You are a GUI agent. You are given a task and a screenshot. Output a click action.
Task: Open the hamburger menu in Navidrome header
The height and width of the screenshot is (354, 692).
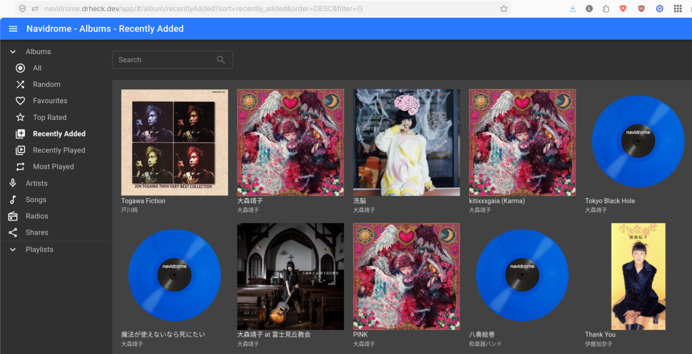click(x=13, y=29)
